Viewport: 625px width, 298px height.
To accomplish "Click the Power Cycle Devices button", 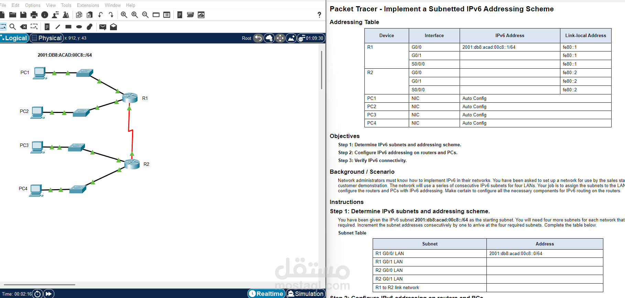I will pos(37,294).
